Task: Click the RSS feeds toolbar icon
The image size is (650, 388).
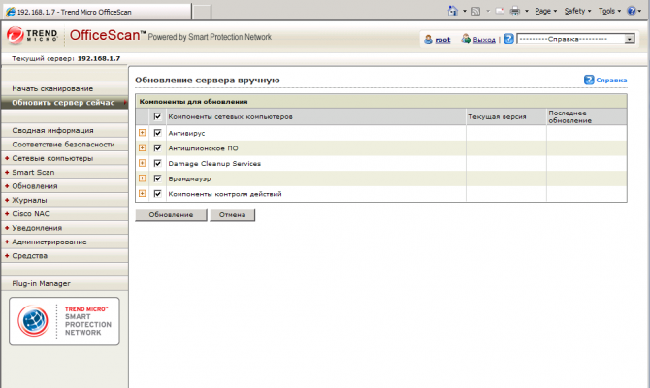Action: [476, 12]
